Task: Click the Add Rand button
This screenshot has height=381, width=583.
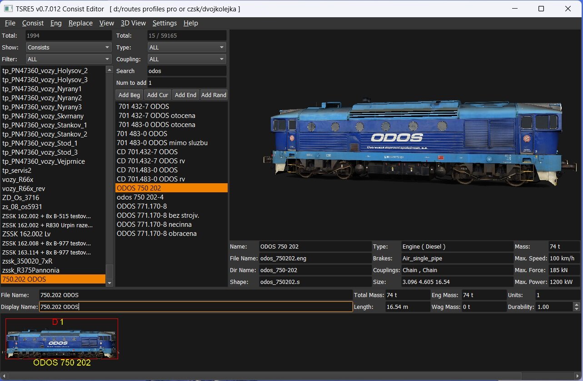Action: pos(214,95)
